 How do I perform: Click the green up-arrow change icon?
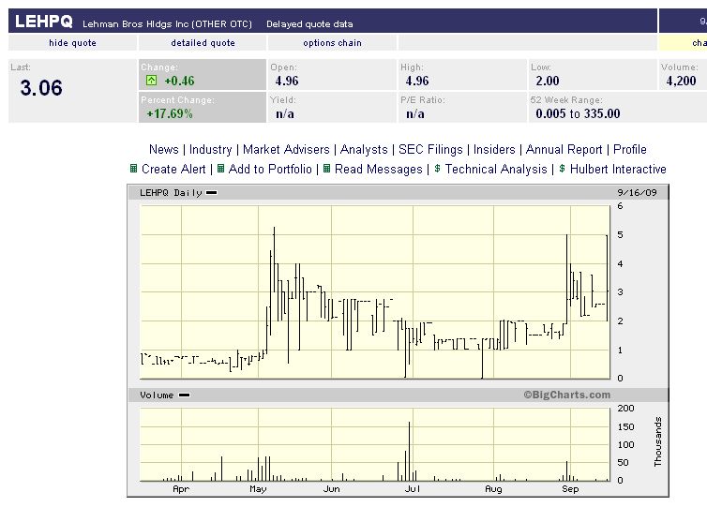click(151, 81)
